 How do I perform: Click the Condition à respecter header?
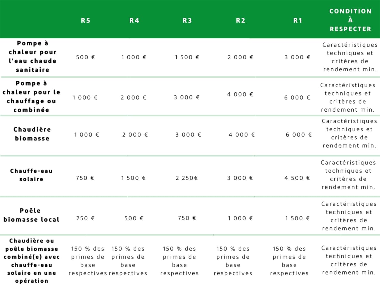click(350, 20)
